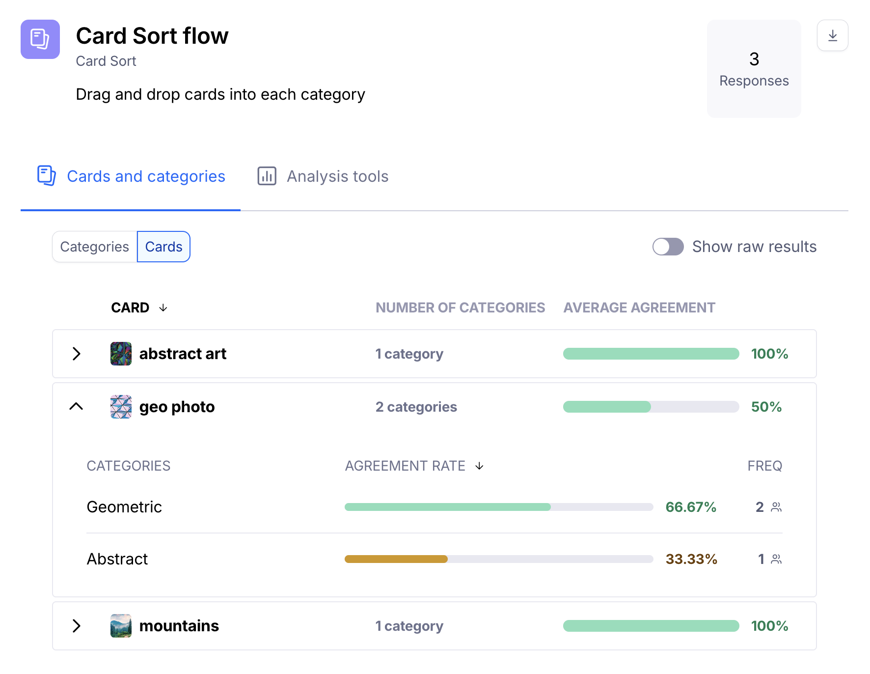The image size is (870, 674).
Task: Click the purple Card Sort block icon
Action: tap(40, 39)
